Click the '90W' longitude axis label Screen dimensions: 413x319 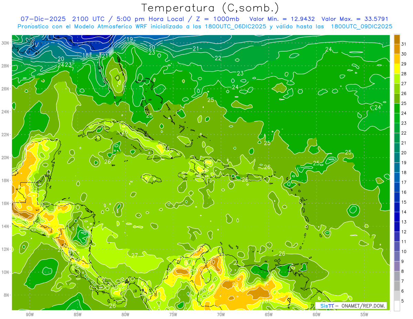(30, 315)
